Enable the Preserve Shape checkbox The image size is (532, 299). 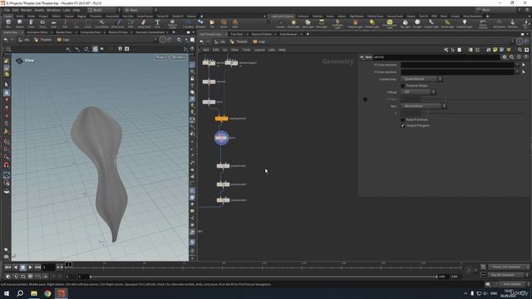coord(402,86)
